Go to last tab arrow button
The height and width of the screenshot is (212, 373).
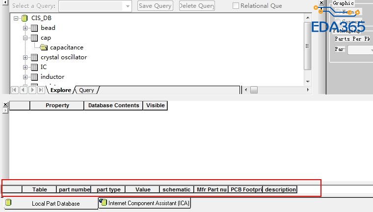coord(41,90)
